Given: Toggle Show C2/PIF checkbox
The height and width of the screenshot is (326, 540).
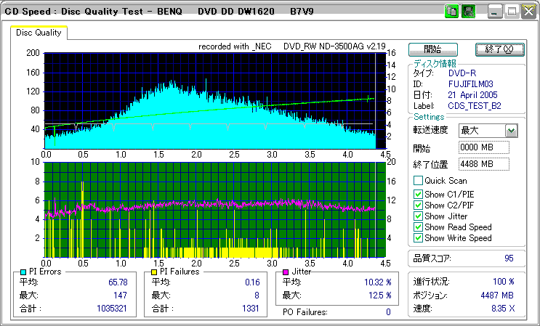Looking at the screenshot, I should (x=418, y=205).
